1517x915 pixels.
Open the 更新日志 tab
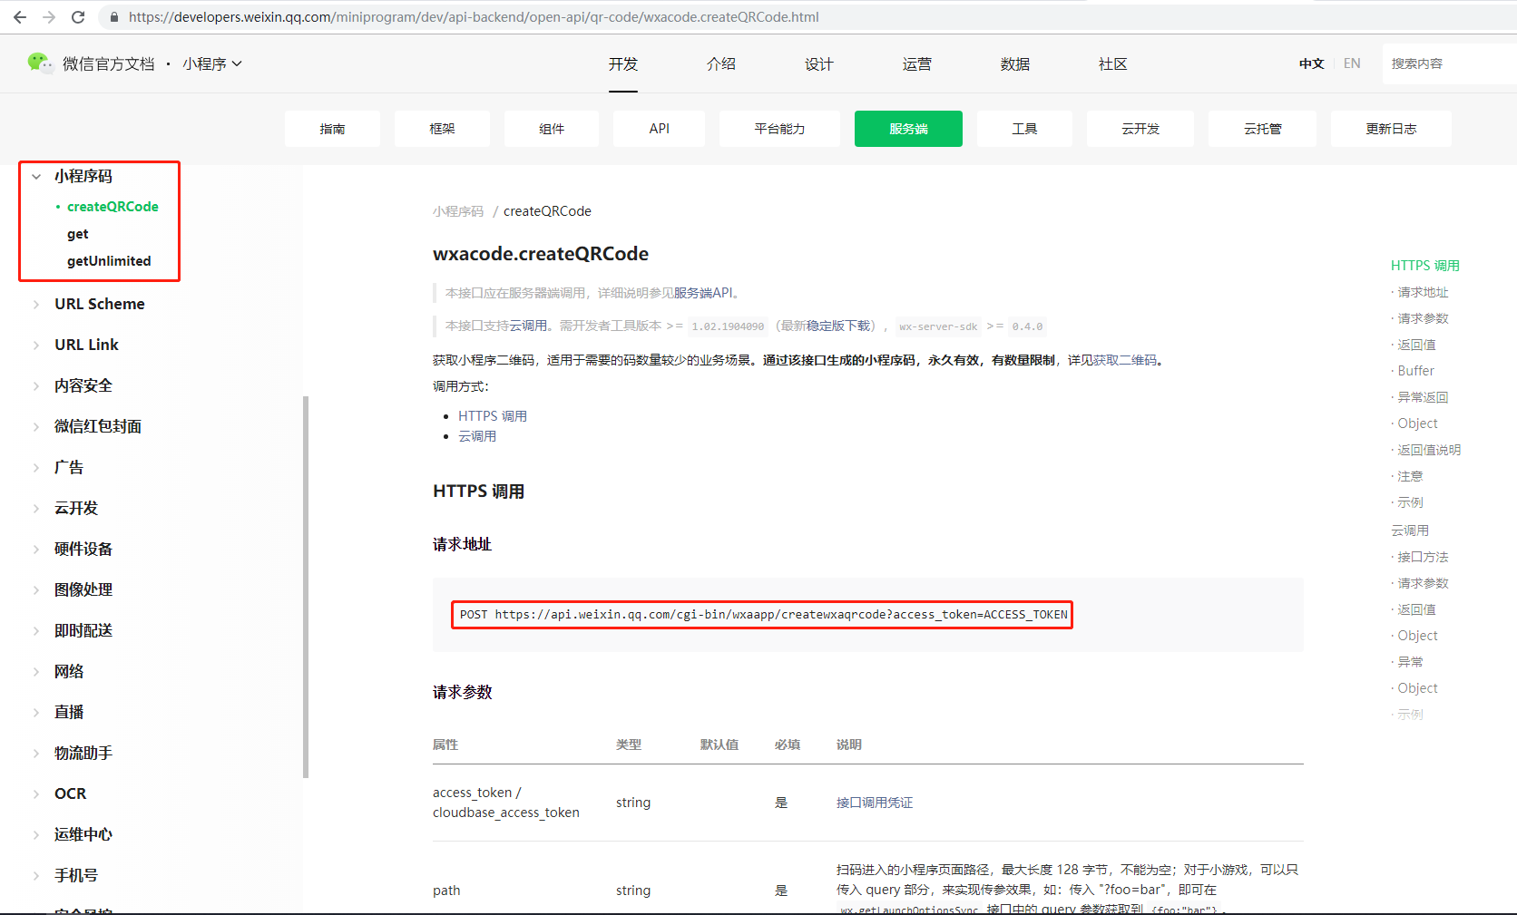tap(1391, 129)
